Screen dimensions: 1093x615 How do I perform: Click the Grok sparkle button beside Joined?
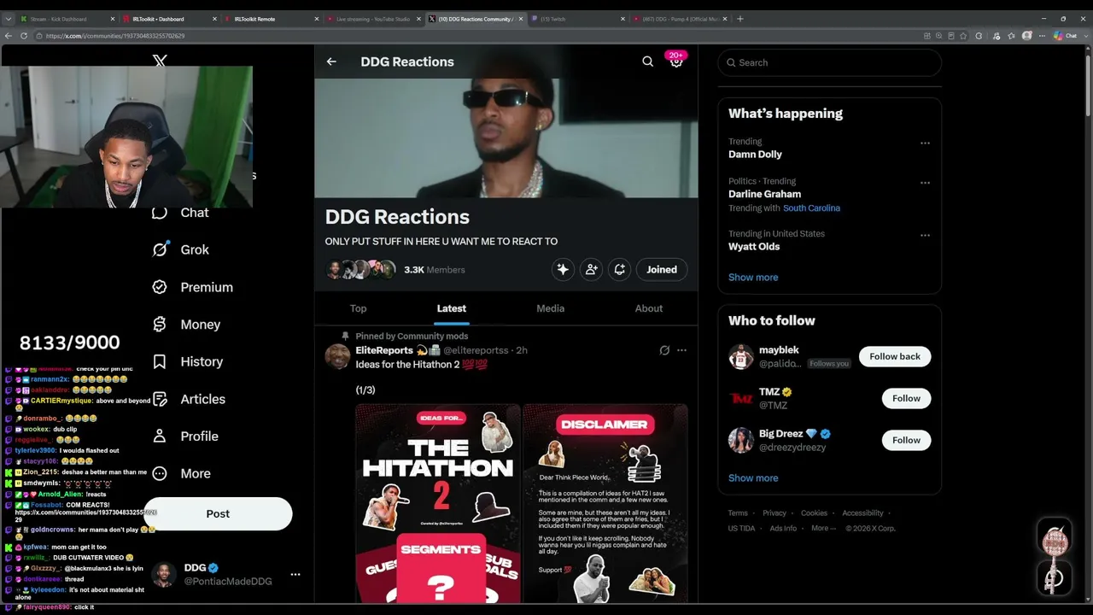[563, 269]
